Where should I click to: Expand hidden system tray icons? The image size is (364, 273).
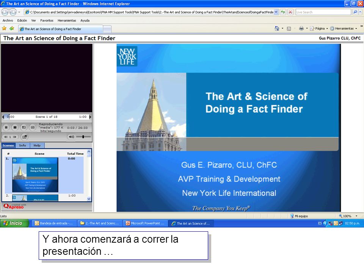click(x=325, y=223)
